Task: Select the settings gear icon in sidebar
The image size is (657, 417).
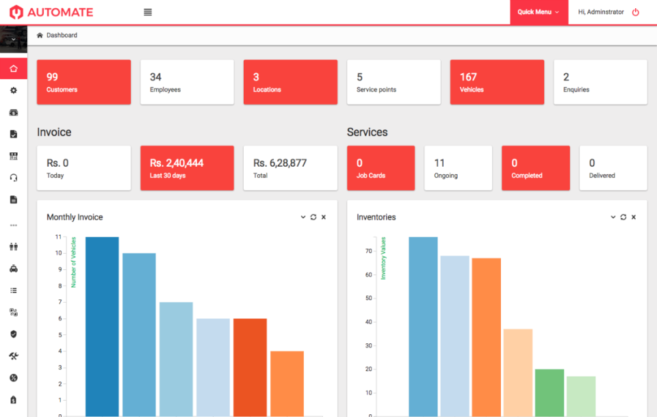Action: (x=14, y=90)
